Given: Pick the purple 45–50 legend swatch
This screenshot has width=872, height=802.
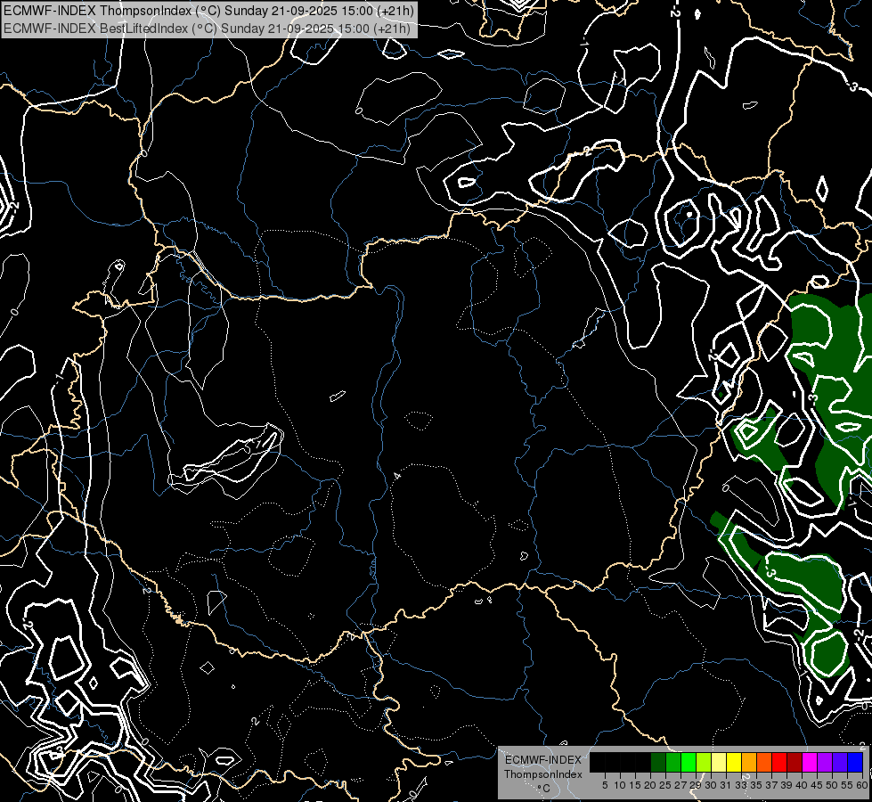Looking at the screenshot, I should [825, 762].
